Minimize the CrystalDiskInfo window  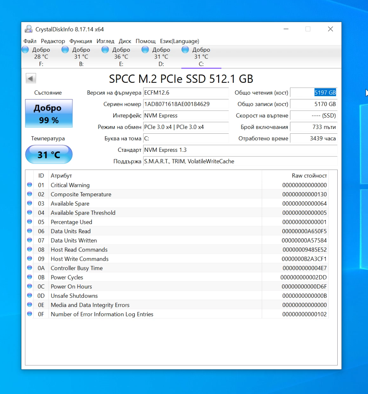pos(286,29)
